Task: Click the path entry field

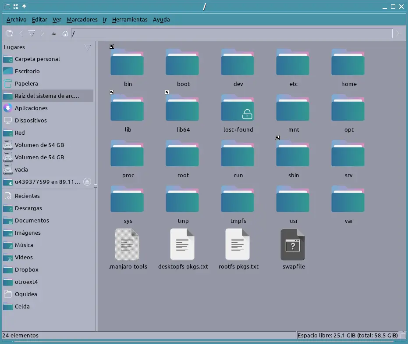Action: [x=231, y=33]
